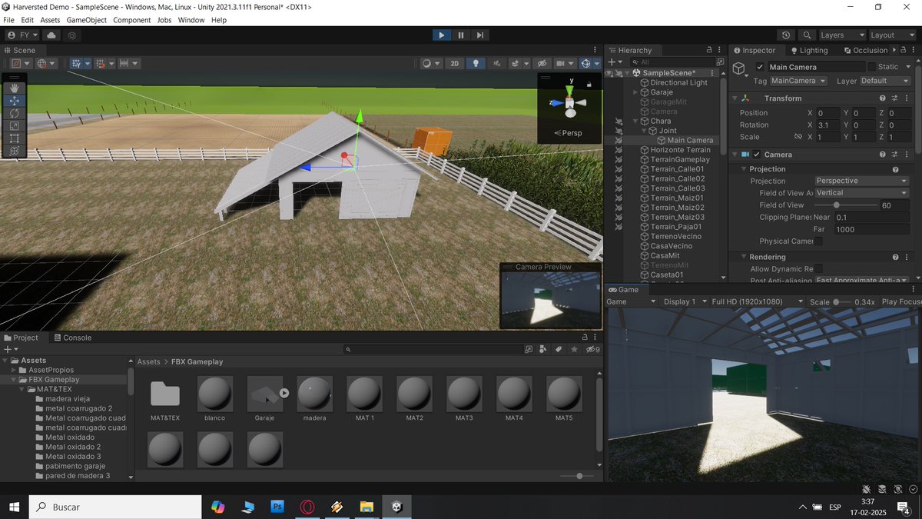Open Tag MainCamera dropdown
Screen dimensions: 922x519
coord(798,81)
